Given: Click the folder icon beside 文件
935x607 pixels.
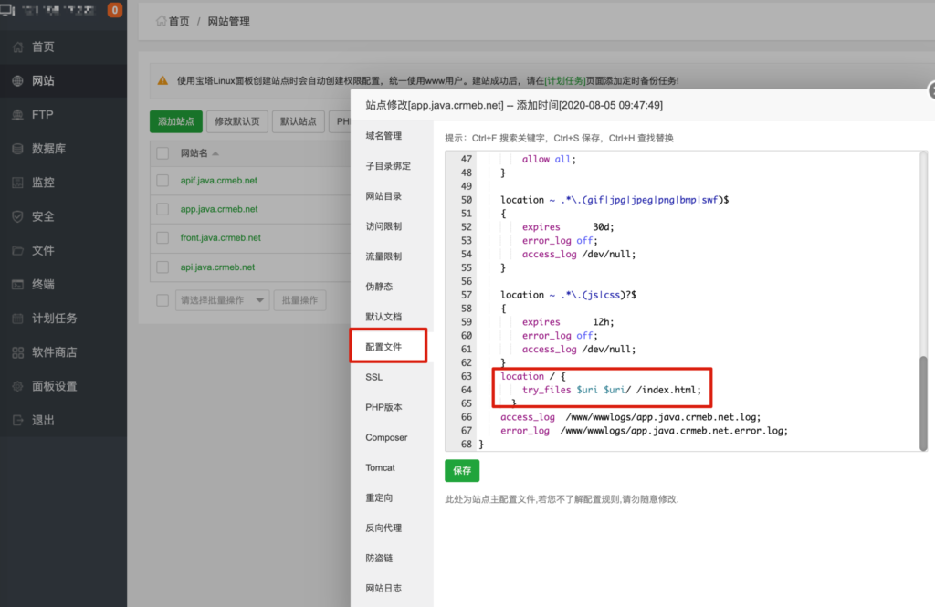Looking at the screenshot, I should [x=18, y=250].
